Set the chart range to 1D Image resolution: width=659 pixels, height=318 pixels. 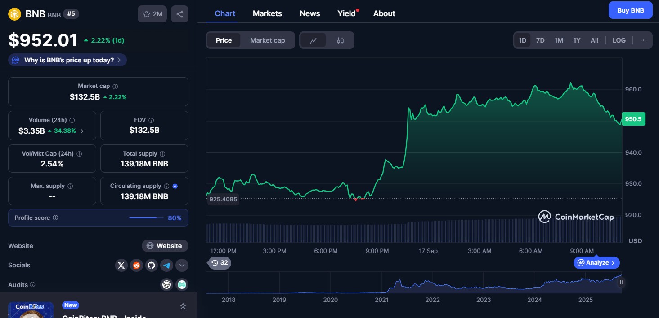522,40
